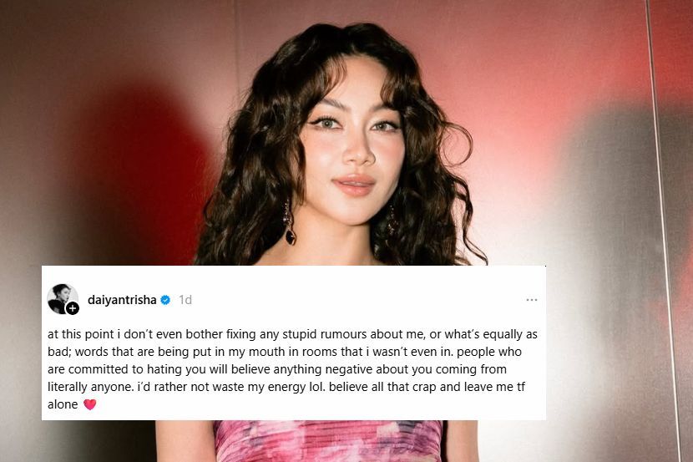Tap the plus follow icon on avatar

coord(73,308)
